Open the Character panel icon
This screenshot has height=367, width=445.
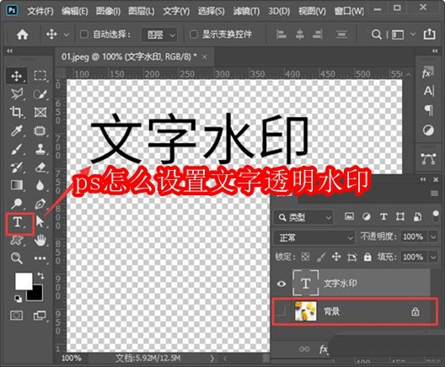click(x=428, y=91)
